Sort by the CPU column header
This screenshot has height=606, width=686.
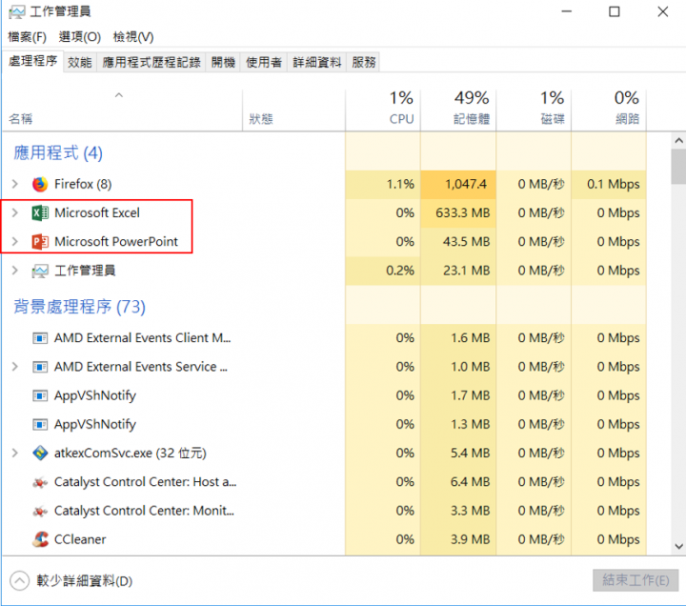[x=383, y=110]
